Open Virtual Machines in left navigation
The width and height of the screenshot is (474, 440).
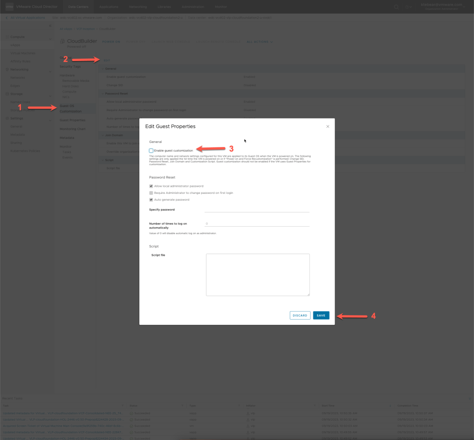[x=23, y=53]
